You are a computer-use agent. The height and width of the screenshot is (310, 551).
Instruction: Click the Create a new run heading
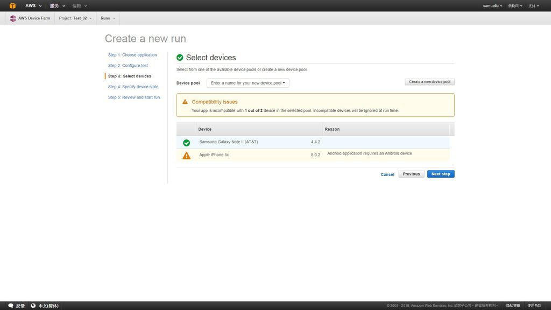pyautogui.click(x=145, y=39)
